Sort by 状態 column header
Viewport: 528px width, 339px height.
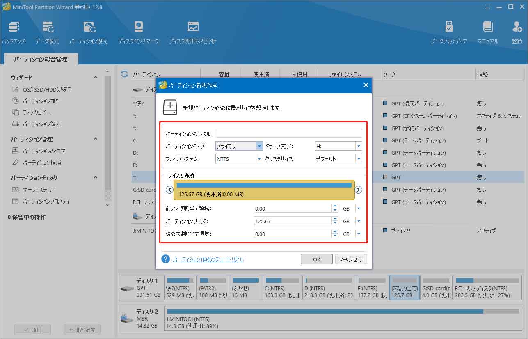point(482,74)
